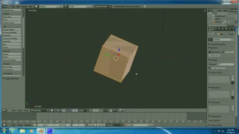
Task: Click the timeline editor type icon
Action: pyautogui.click(x=5, y=125)
